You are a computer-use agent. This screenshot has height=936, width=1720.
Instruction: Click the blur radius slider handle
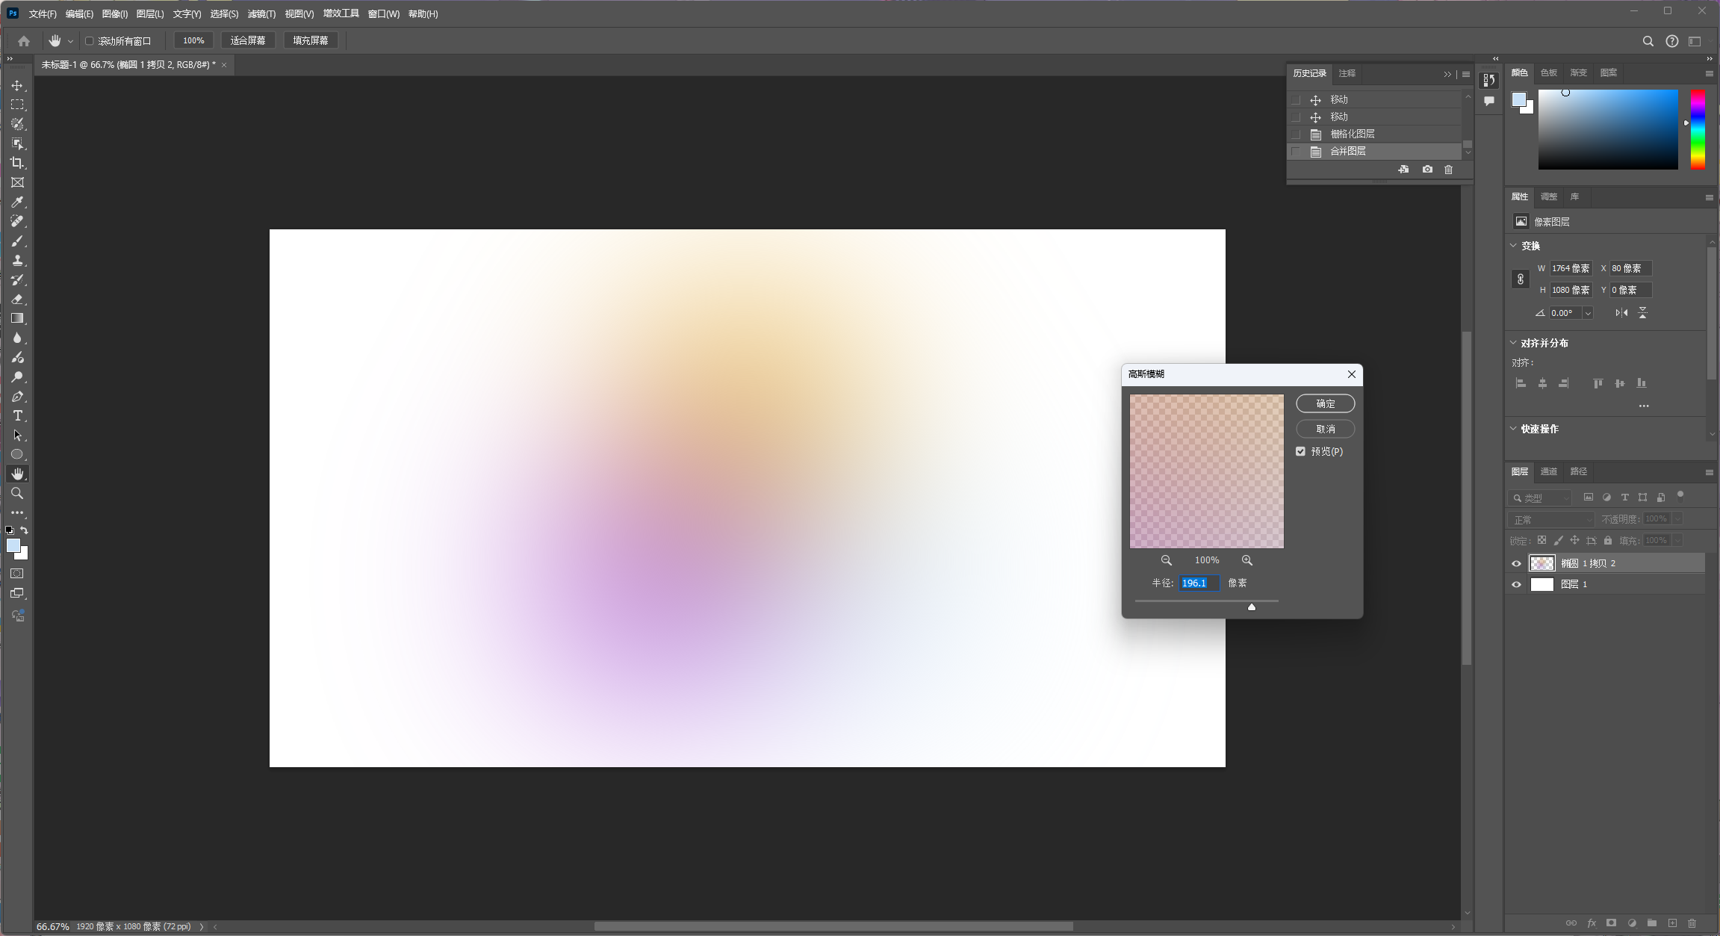coord(1252,607)
